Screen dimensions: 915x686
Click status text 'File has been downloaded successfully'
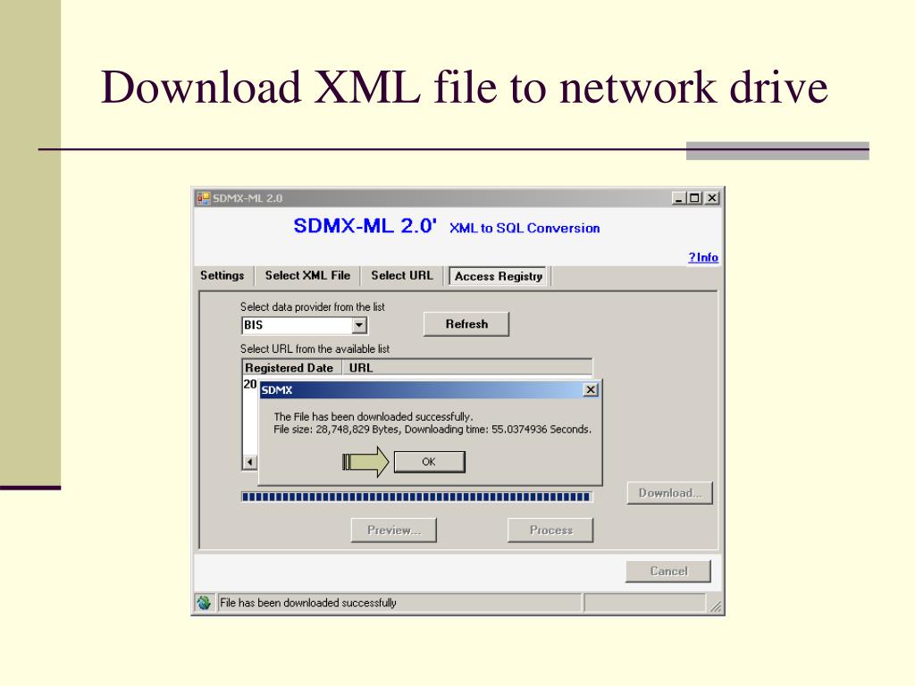pos(308,603)
